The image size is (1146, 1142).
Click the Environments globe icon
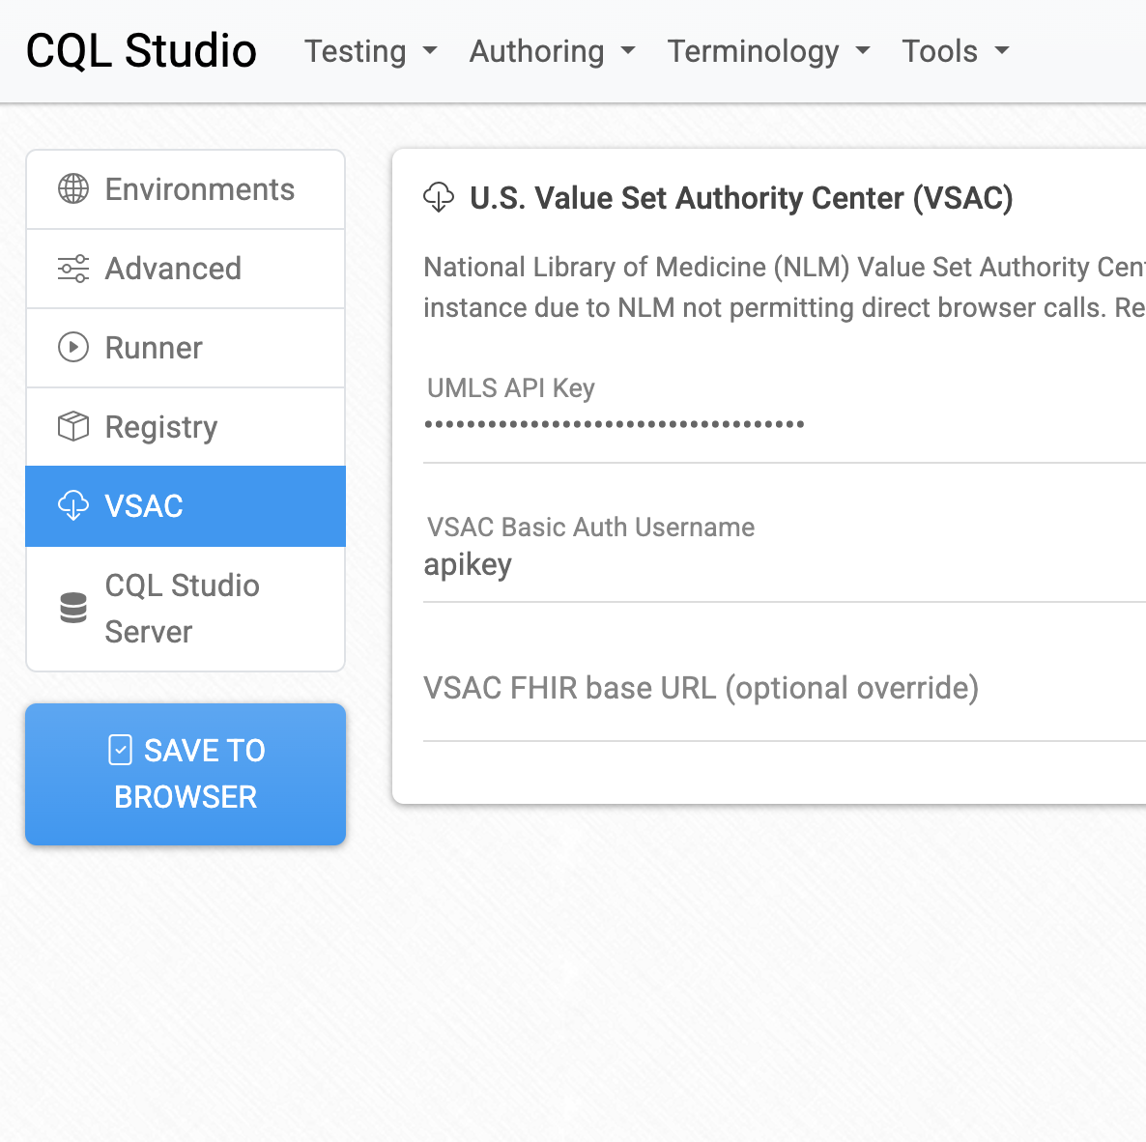pos(73,189)
